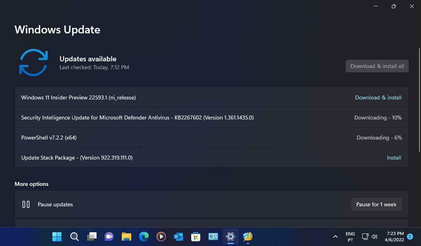Viewport: 421px width, 246px height.
Task: Open taskbar Search
Action: click(75, 237)
